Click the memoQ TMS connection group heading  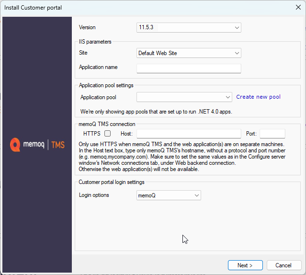[106, 125]
